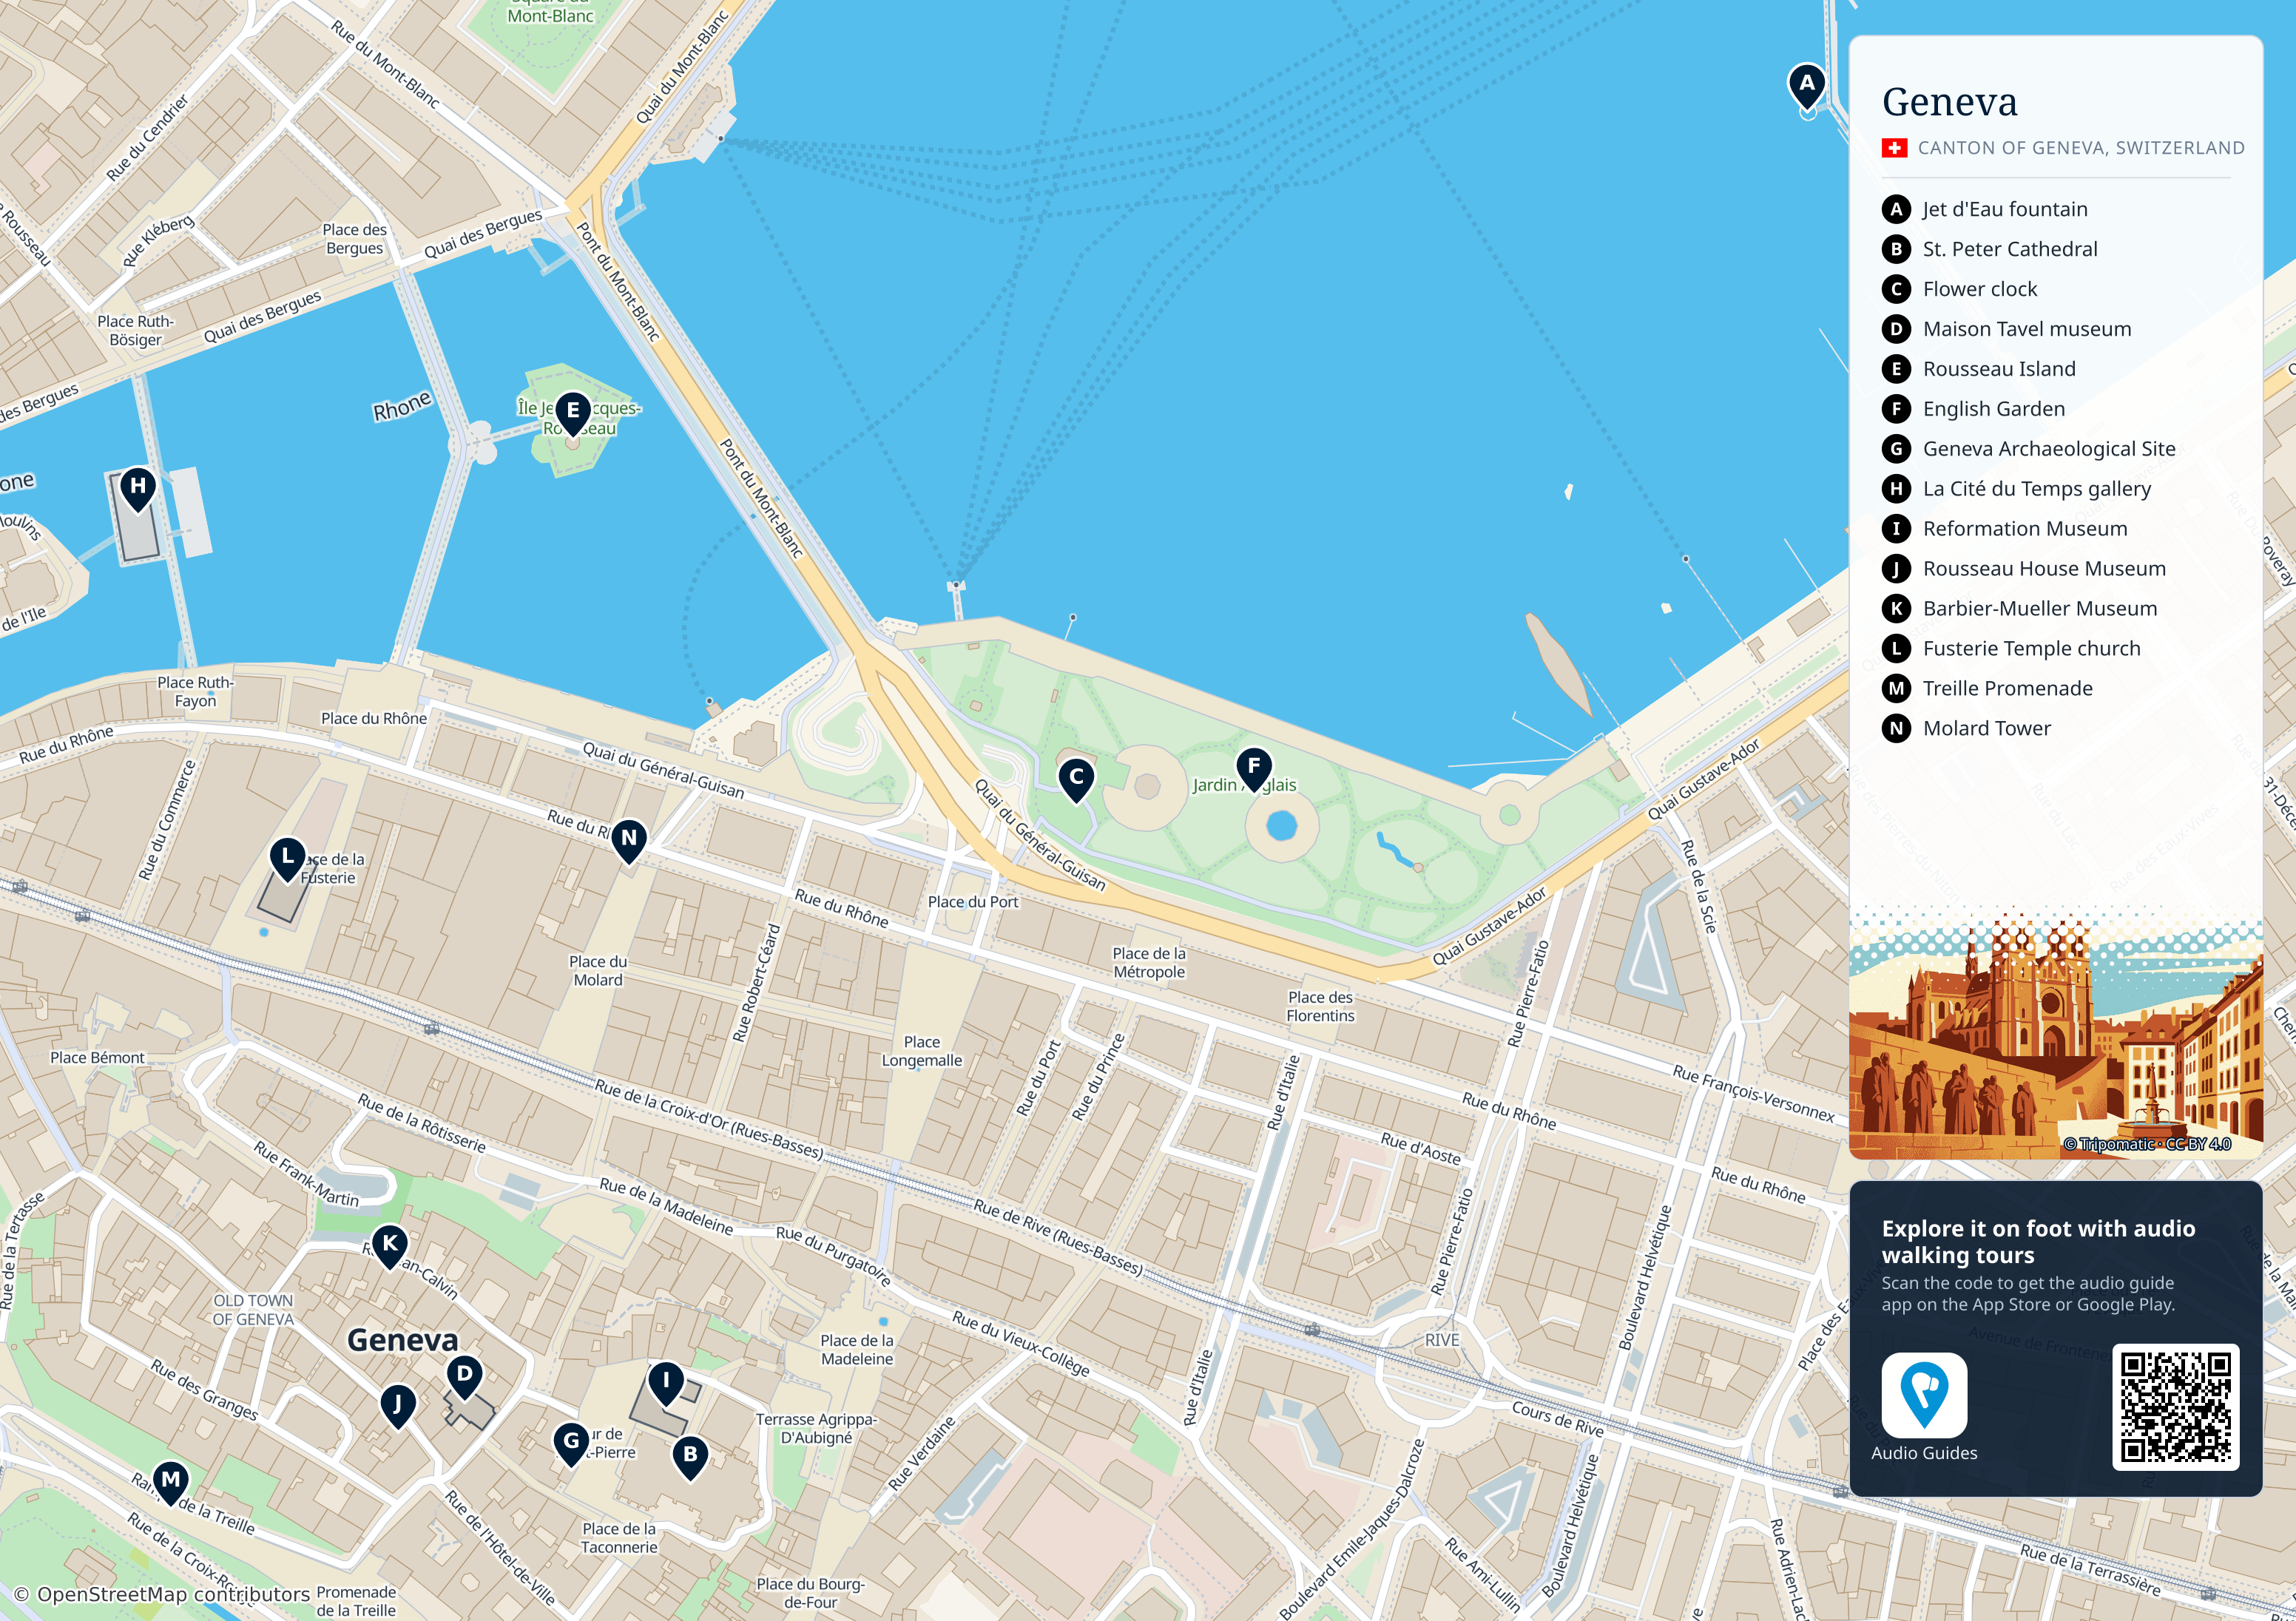
Task: Open map pin H on the Rhone
Action: pos(138,490)
